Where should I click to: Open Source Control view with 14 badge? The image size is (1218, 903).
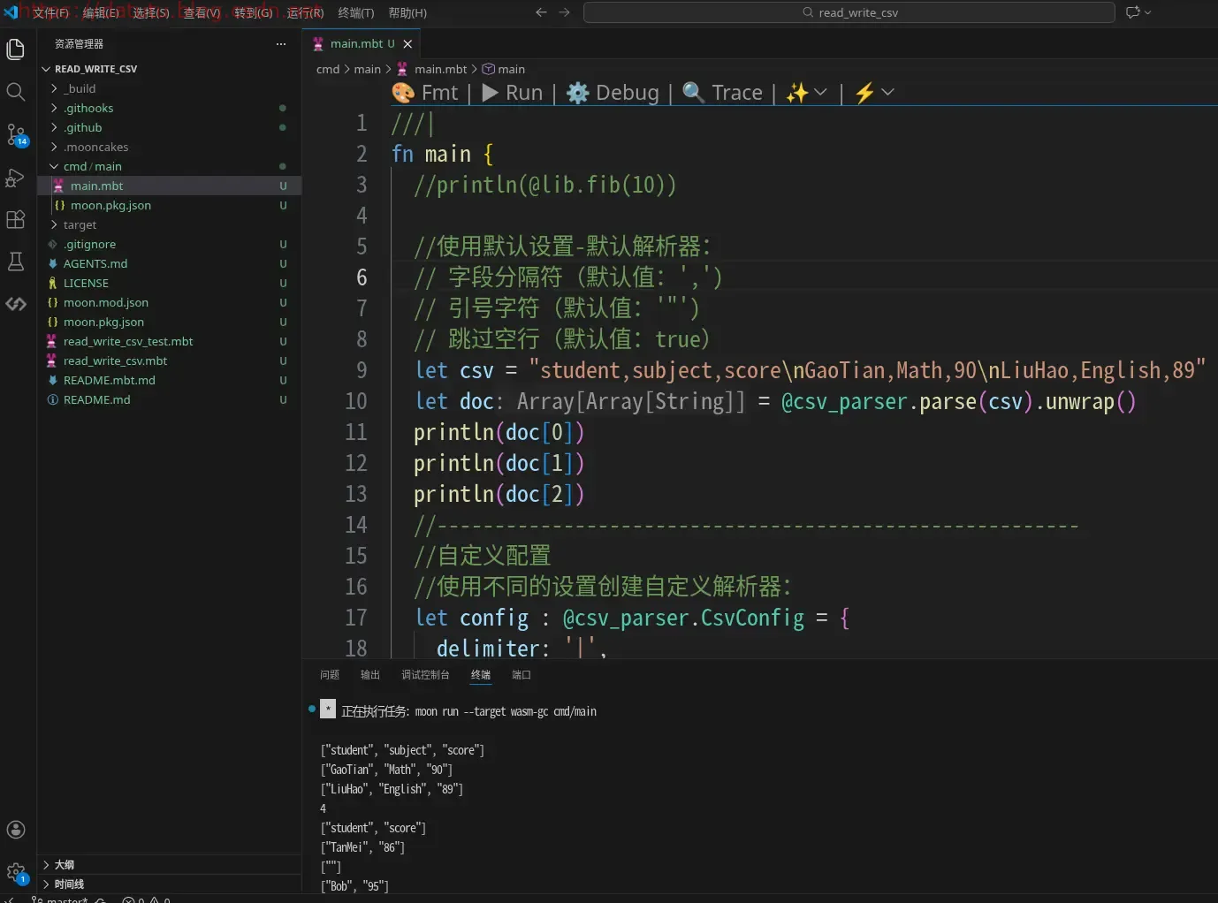coord(15,134)
